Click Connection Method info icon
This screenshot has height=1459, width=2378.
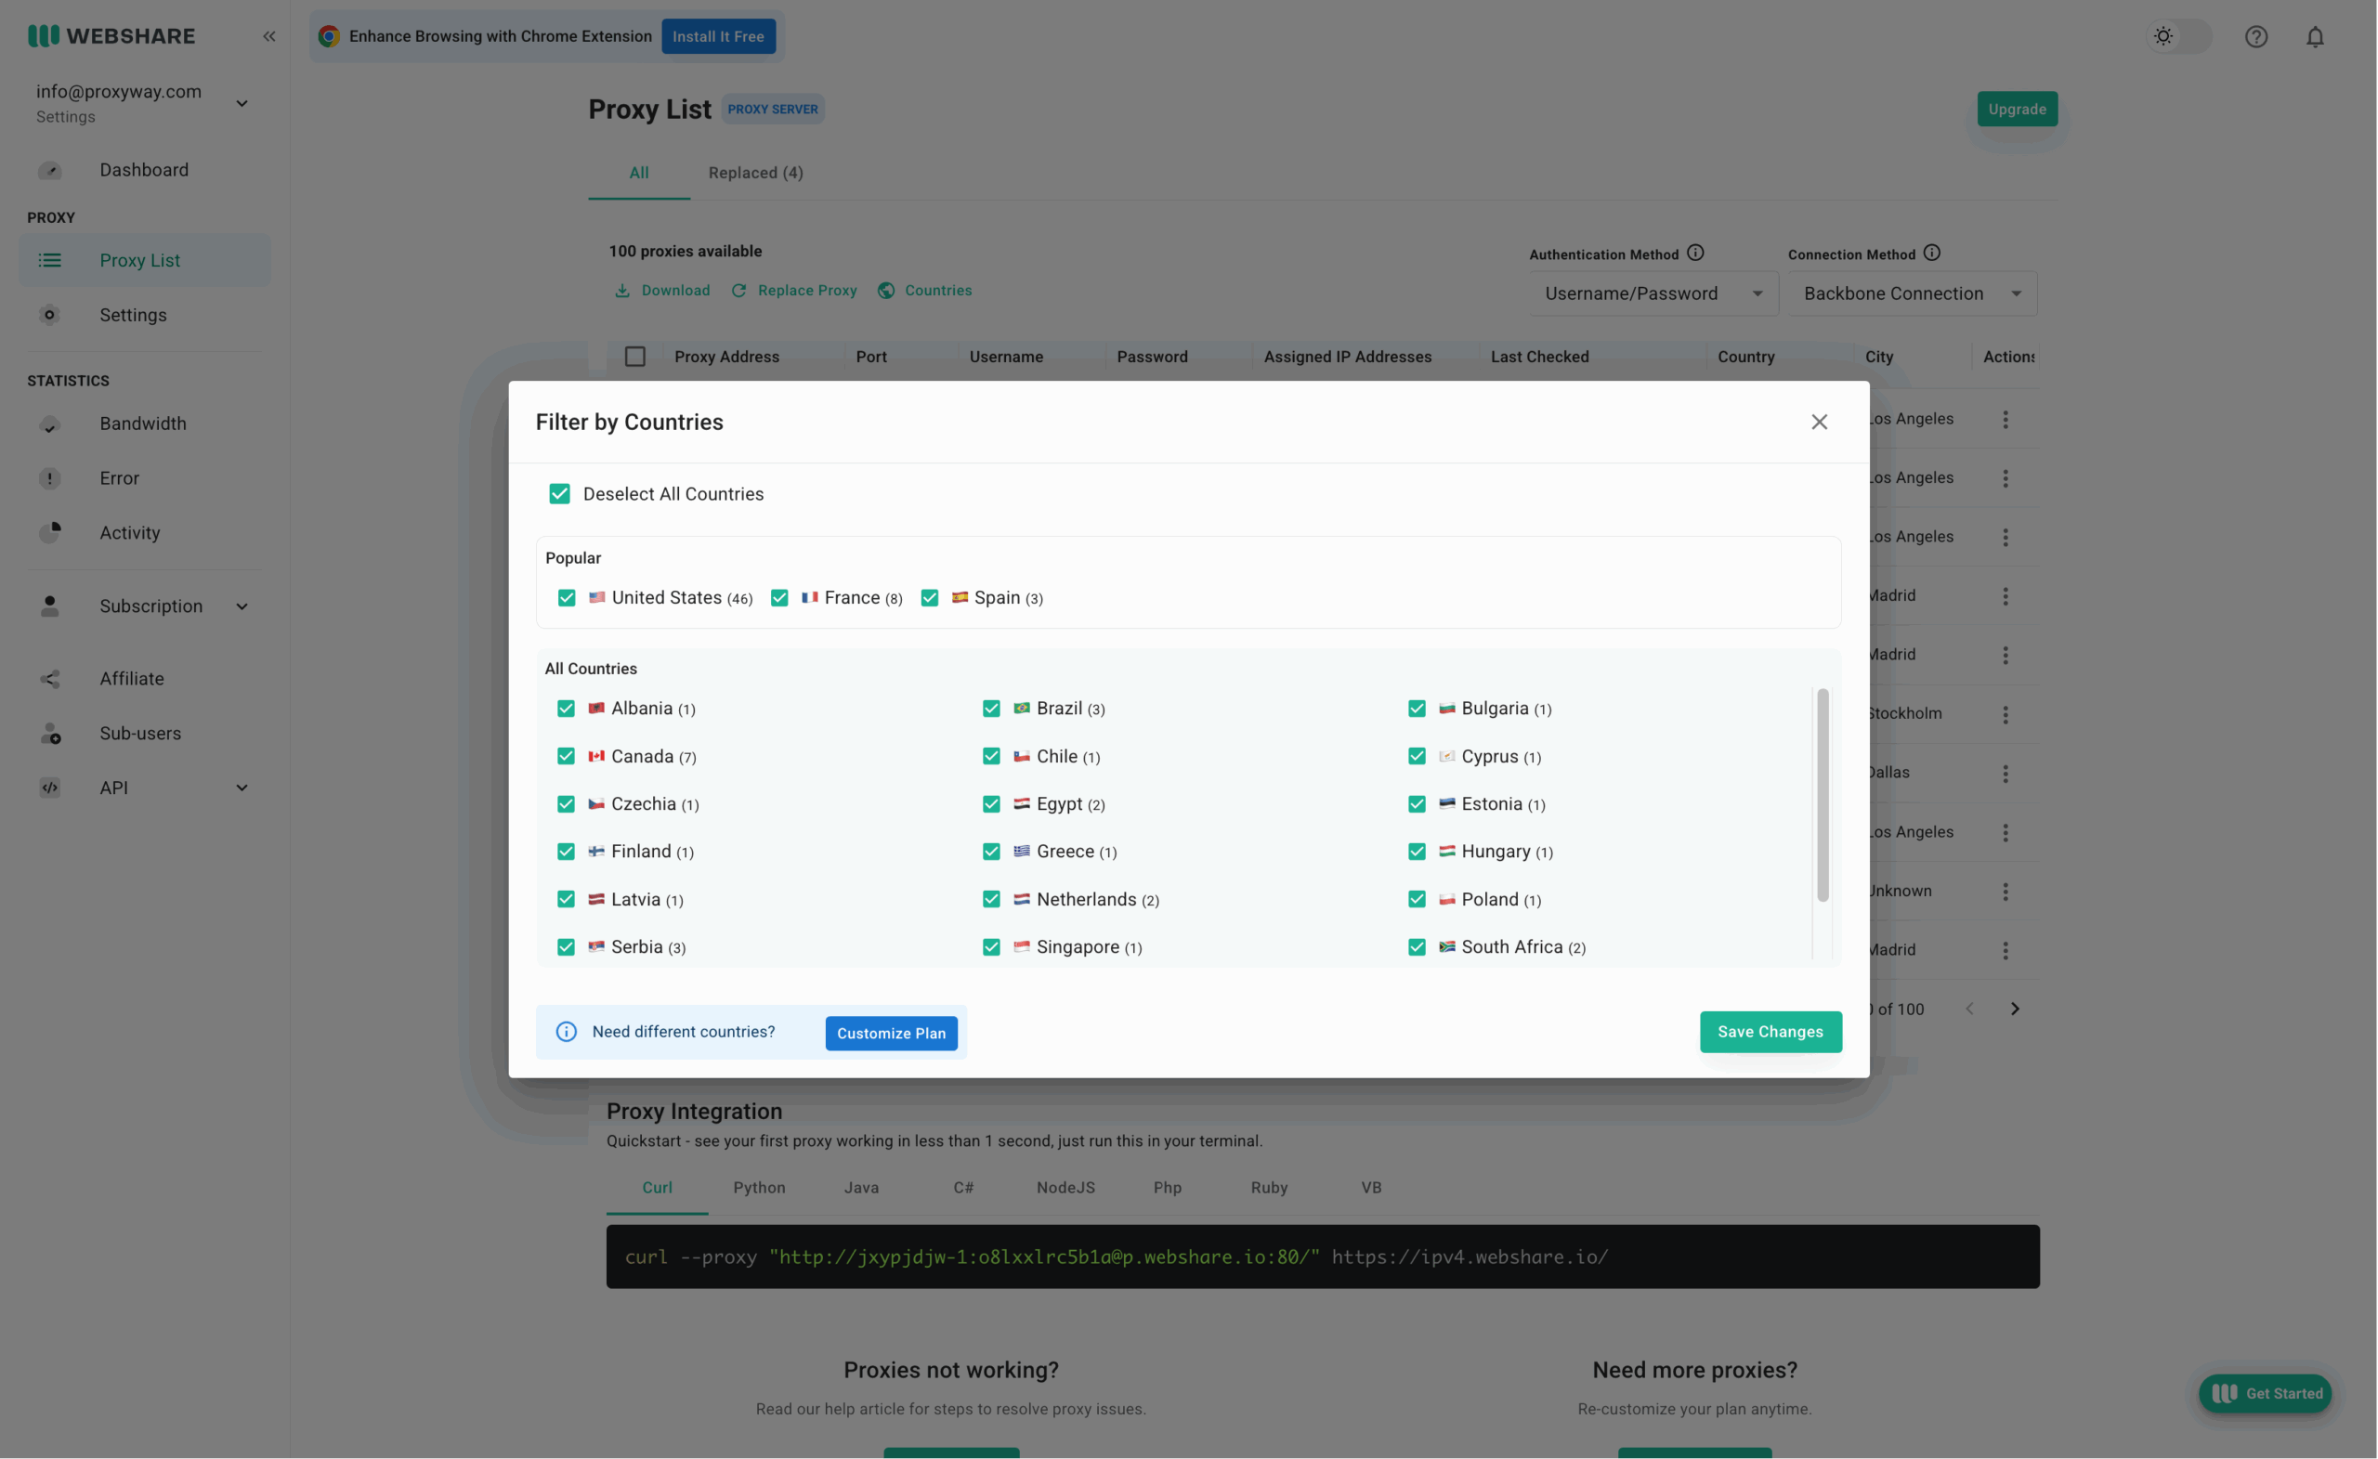(x=1931, y=253)
